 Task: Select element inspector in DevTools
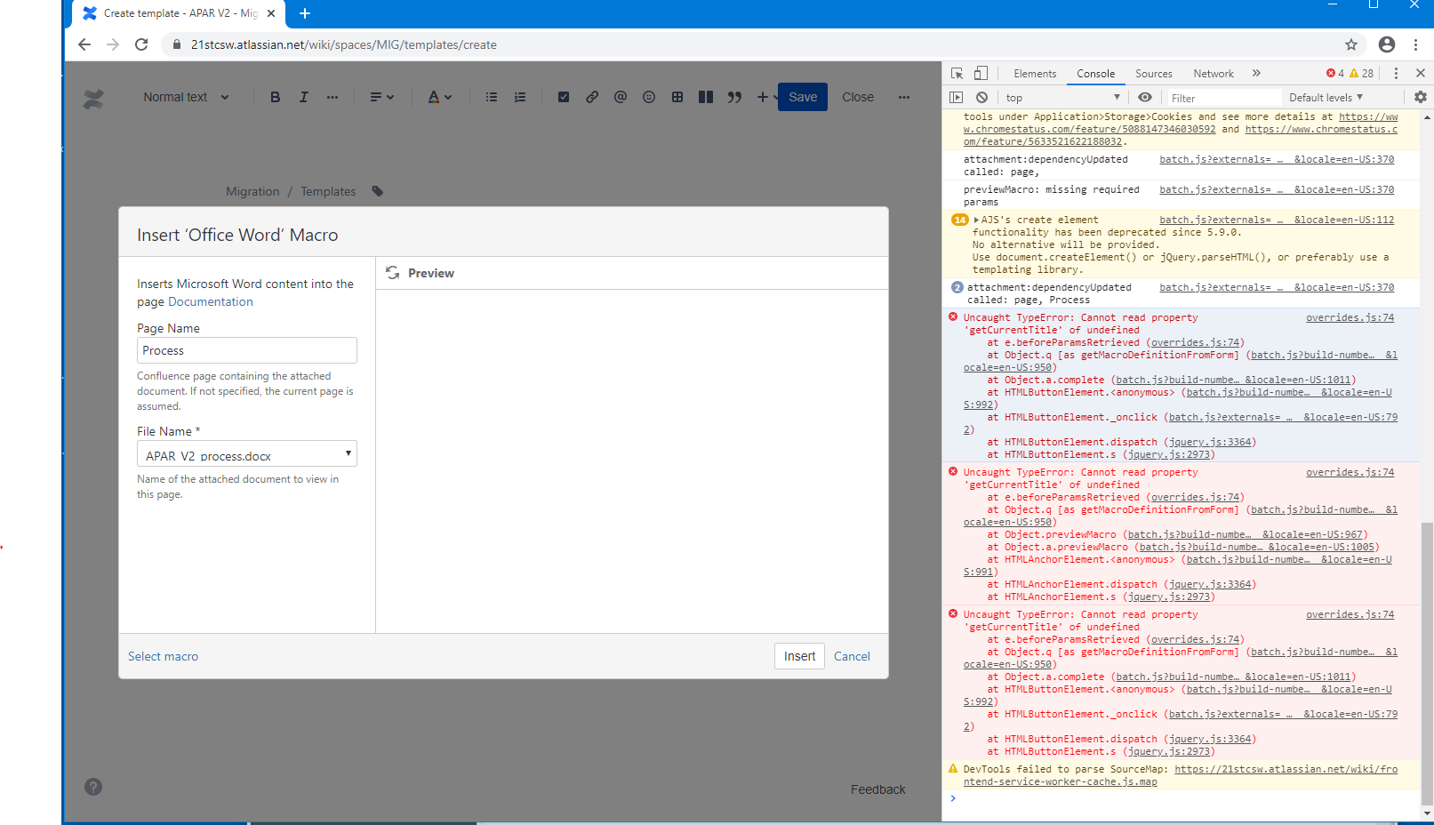[957, 74]
